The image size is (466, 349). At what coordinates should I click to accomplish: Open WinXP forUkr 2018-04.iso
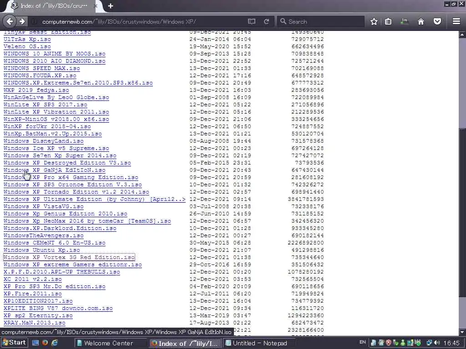(x=47, y=126)
